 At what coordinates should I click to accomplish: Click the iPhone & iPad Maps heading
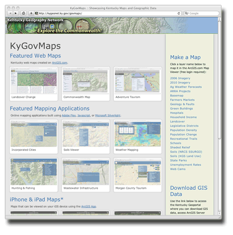coord(37,199)
